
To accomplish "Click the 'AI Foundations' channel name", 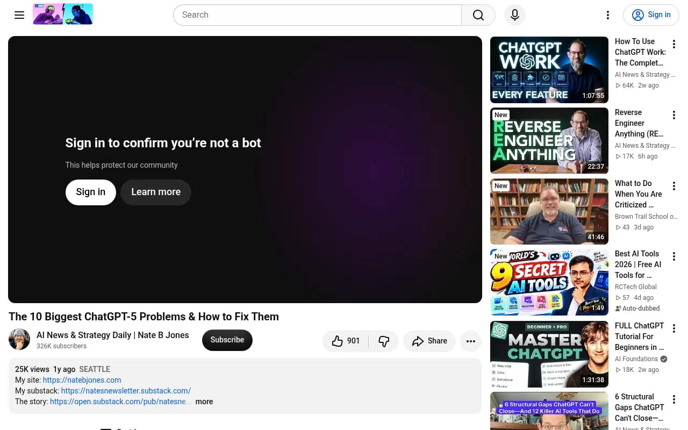I will coord(636,359).
